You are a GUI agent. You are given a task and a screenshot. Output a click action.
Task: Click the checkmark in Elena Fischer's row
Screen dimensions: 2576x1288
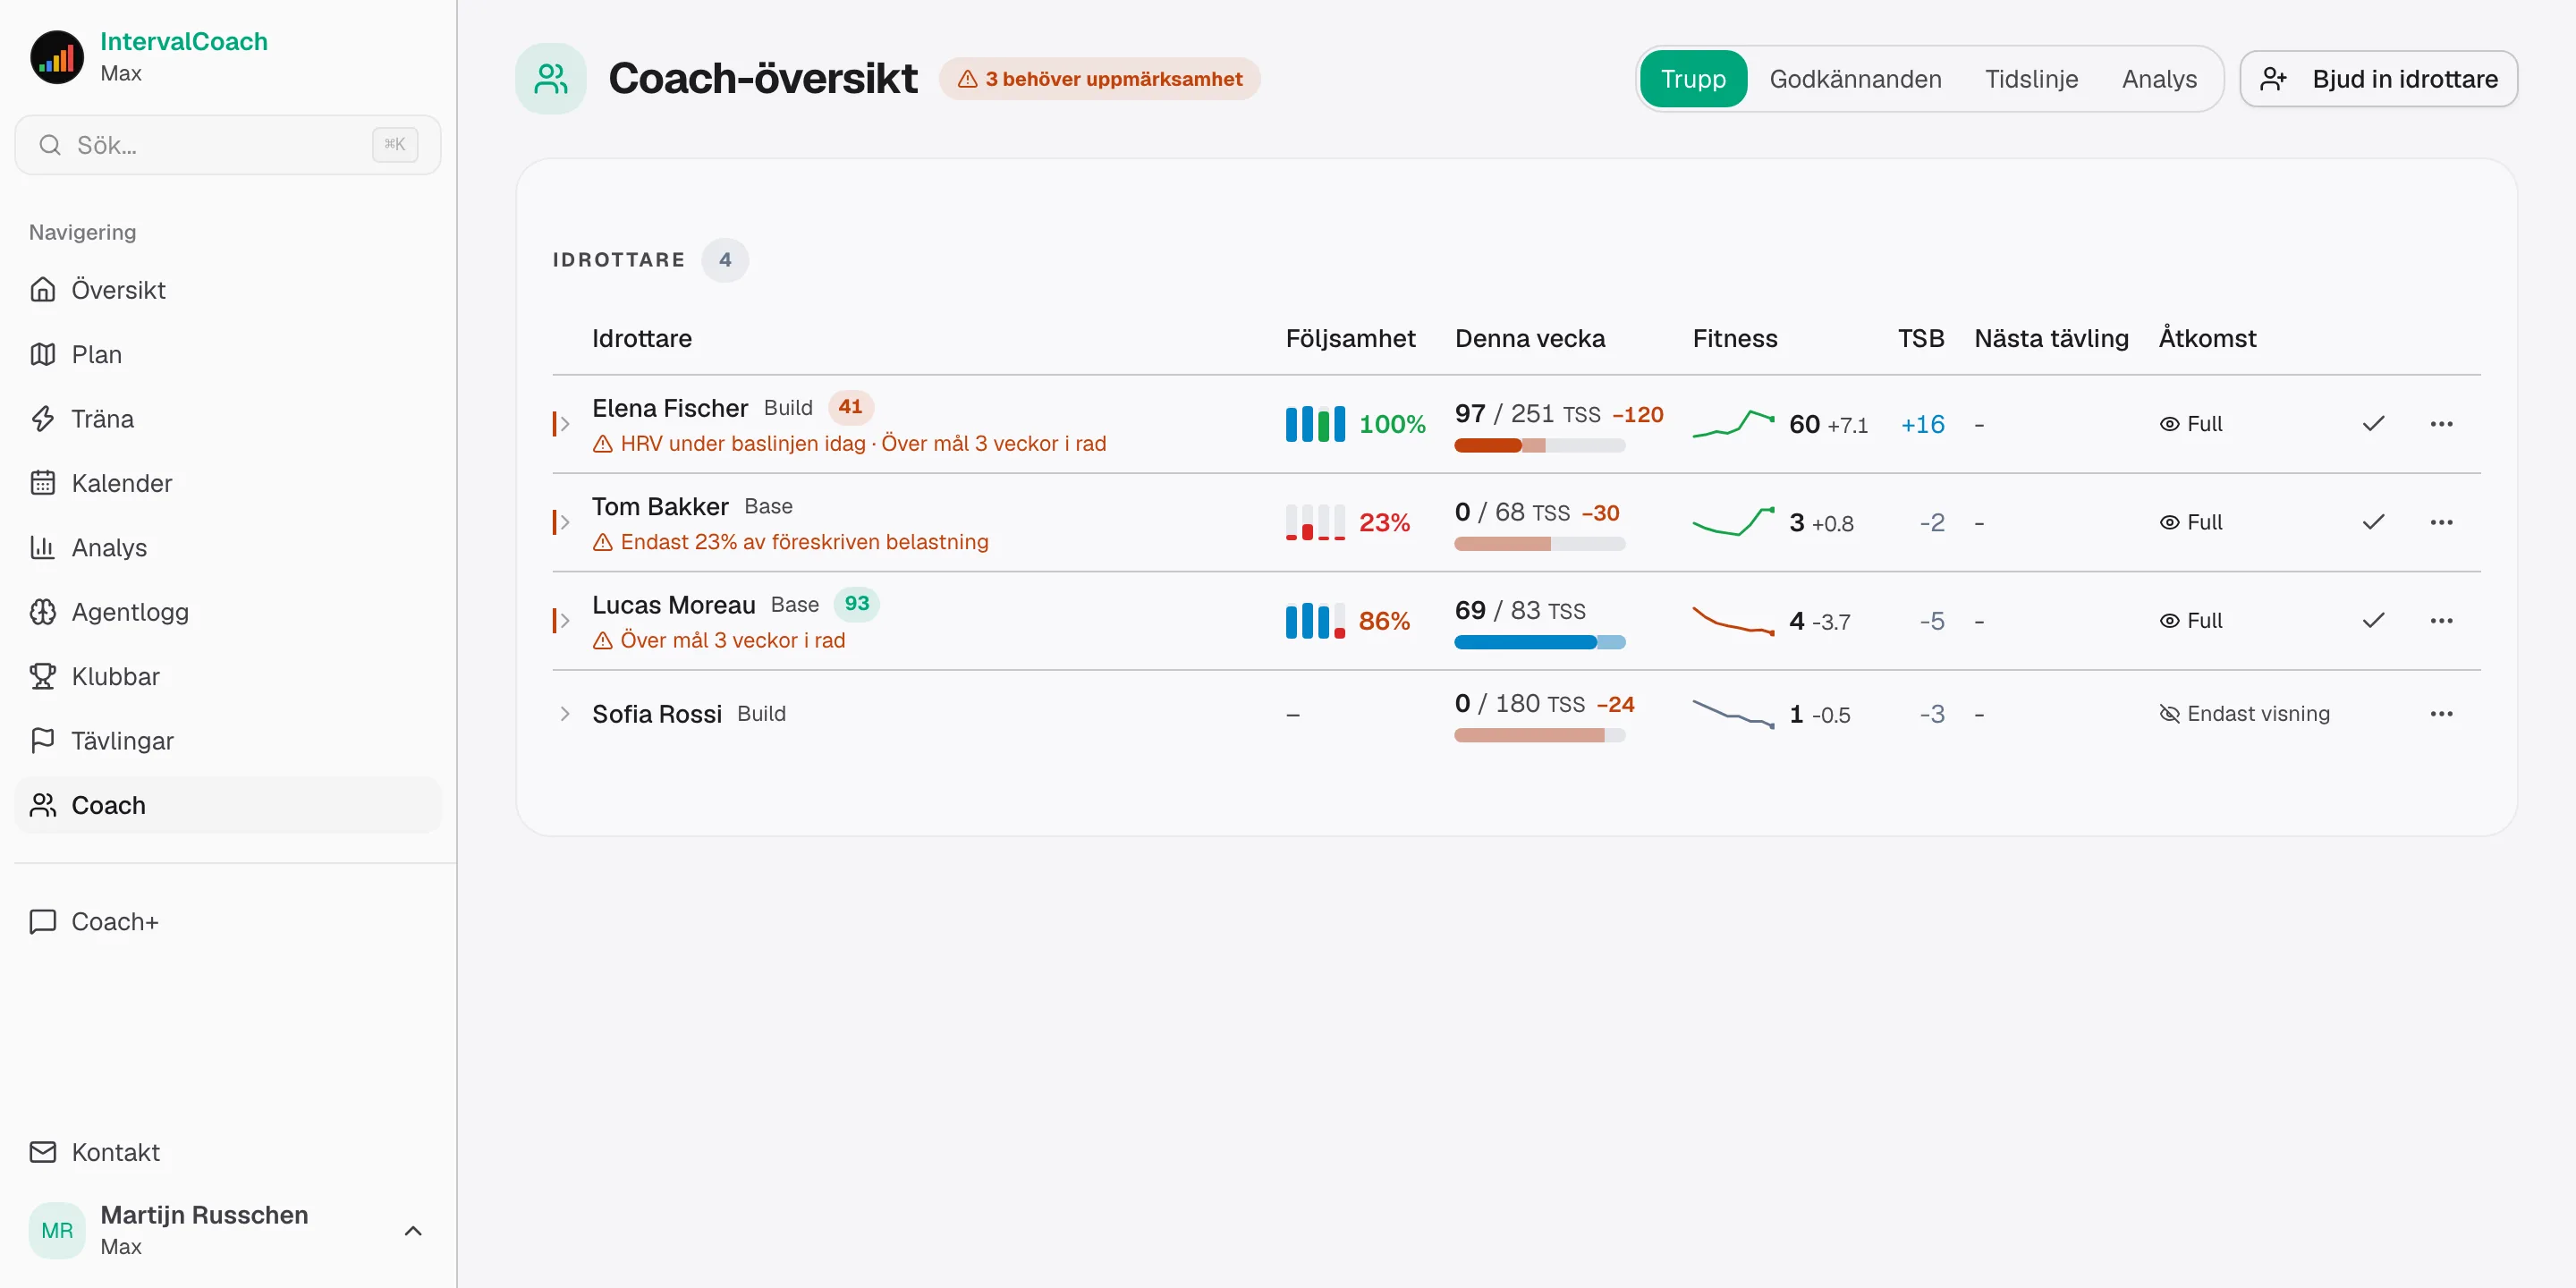(x=2373, y=424)
